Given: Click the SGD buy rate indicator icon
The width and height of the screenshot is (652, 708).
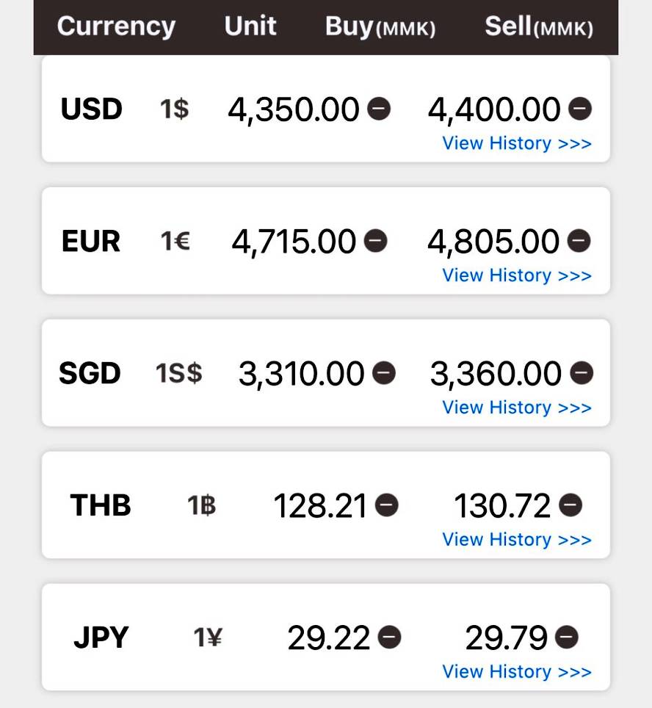Looking at the screenshot, I should coord(384,373).
